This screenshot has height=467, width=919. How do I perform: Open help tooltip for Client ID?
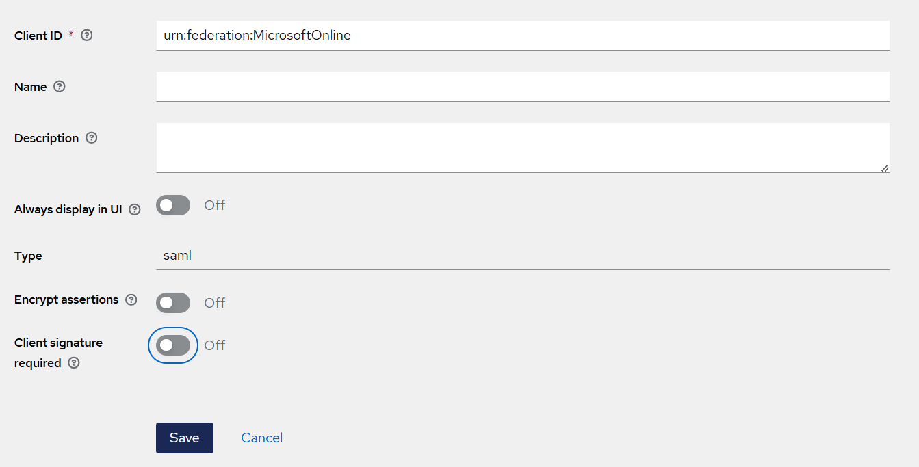pos(87,36)
